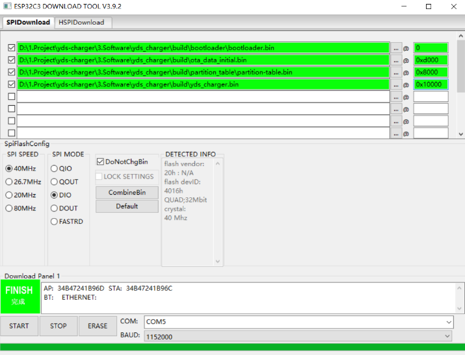Open the browse button of the fifth file row

[396, 97]
